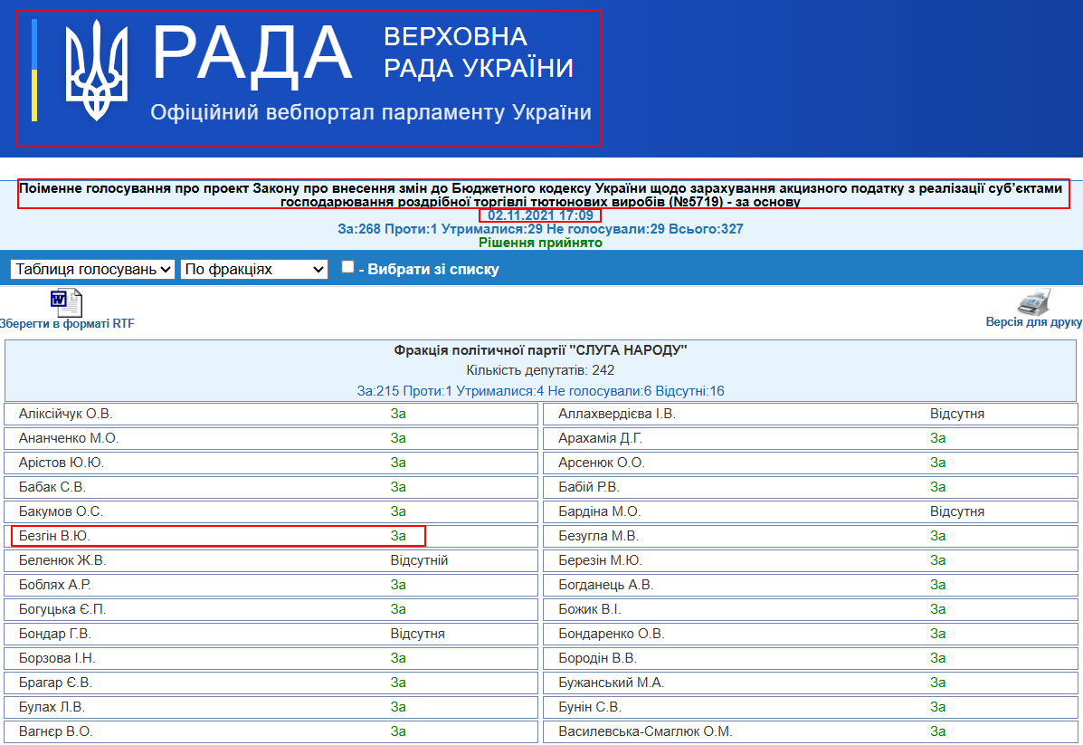Click 'За' vote of Арахамія Д.Г.
1083x745 pixels.
(938, 438)
